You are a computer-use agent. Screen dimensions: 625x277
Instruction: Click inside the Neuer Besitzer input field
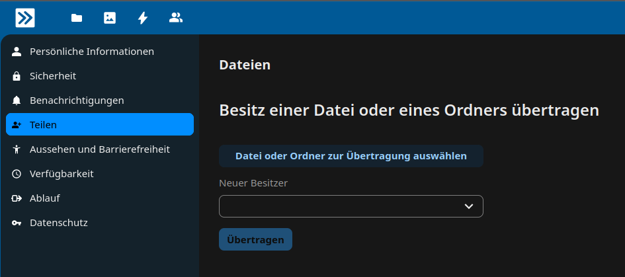click(x=337, y=206)
